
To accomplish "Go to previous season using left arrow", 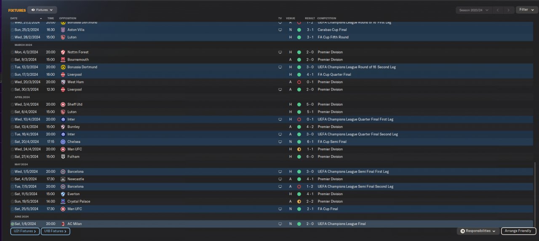I will [x=498, y=10].
